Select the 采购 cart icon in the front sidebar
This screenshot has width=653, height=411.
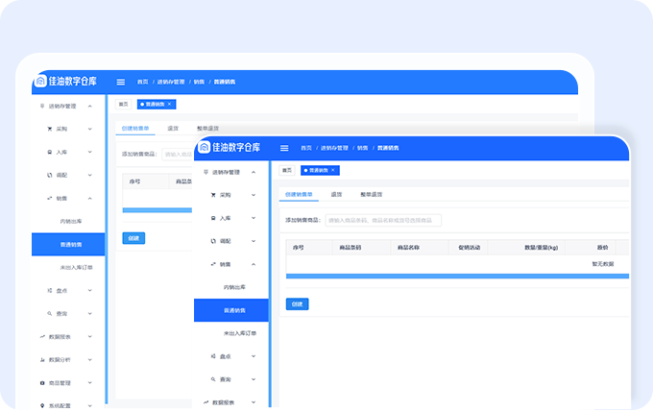211,195
